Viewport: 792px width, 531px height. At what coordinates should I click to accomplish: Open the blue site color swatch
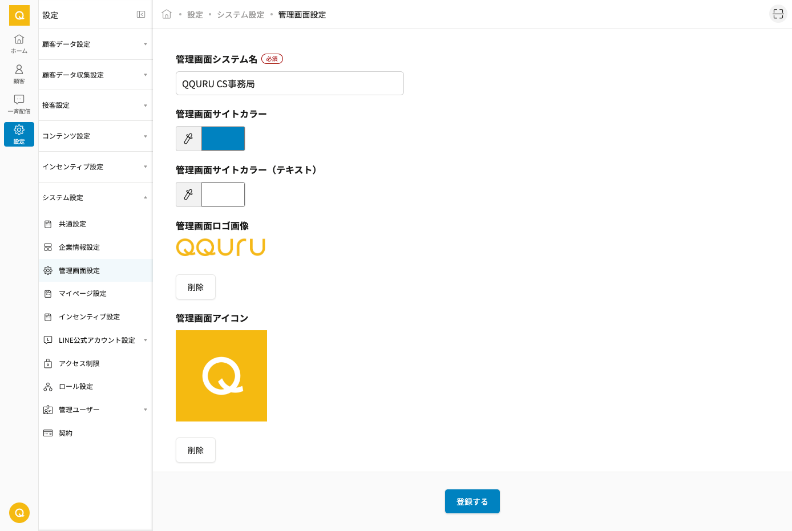click(223, 139)
